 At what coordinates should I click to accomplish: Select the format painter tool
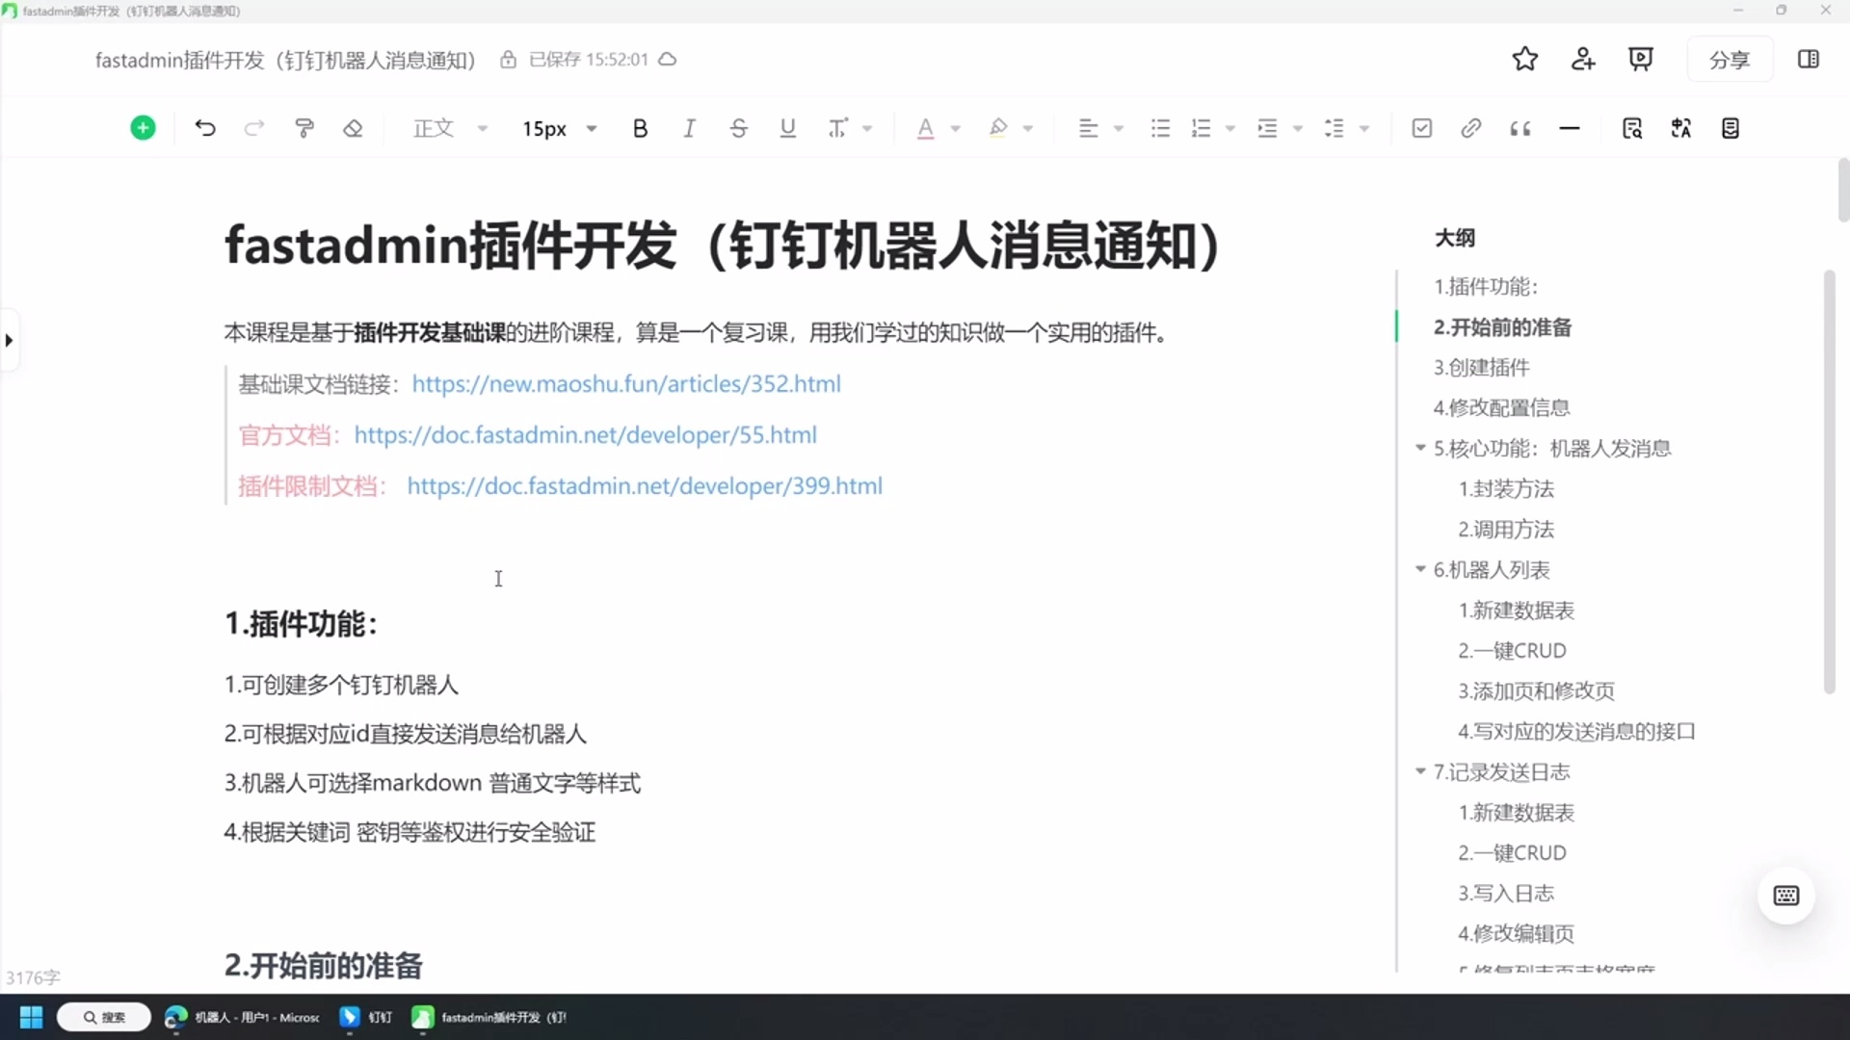tap(304, 128)
